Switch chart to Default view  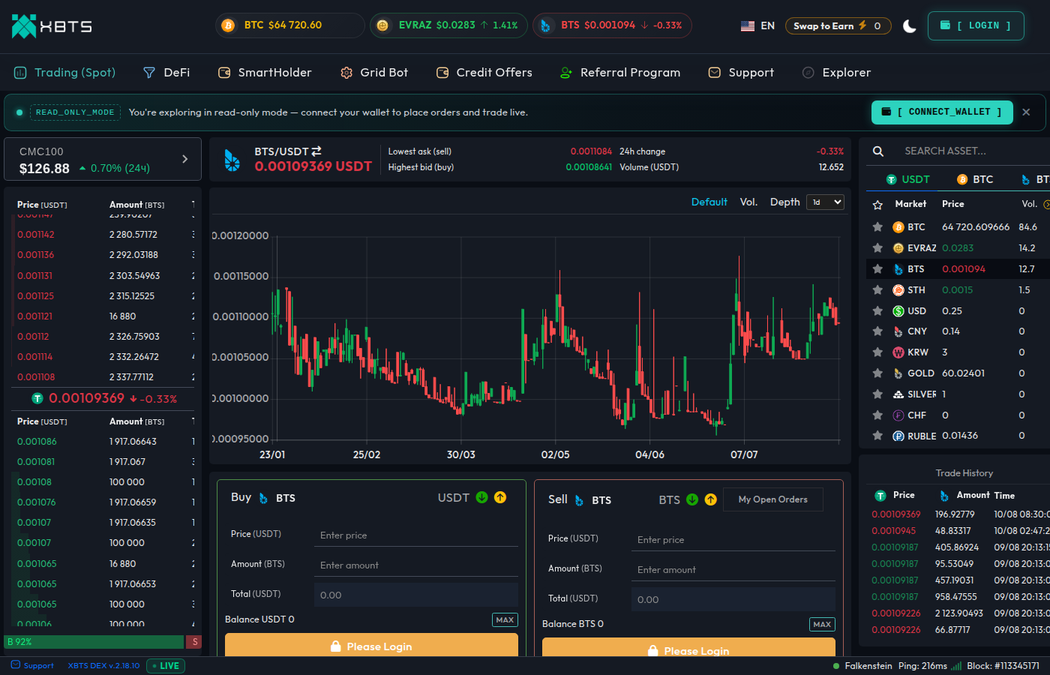[x=709, y=202]
